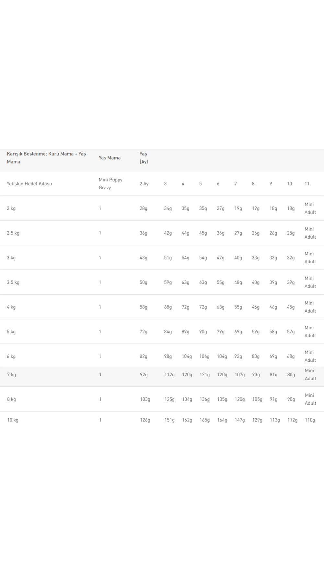This screenshot has height=577, width=324.
Task: Select the 'Yetişkin Hedef Kilosu' row label
Action: [x=29, y=184]
